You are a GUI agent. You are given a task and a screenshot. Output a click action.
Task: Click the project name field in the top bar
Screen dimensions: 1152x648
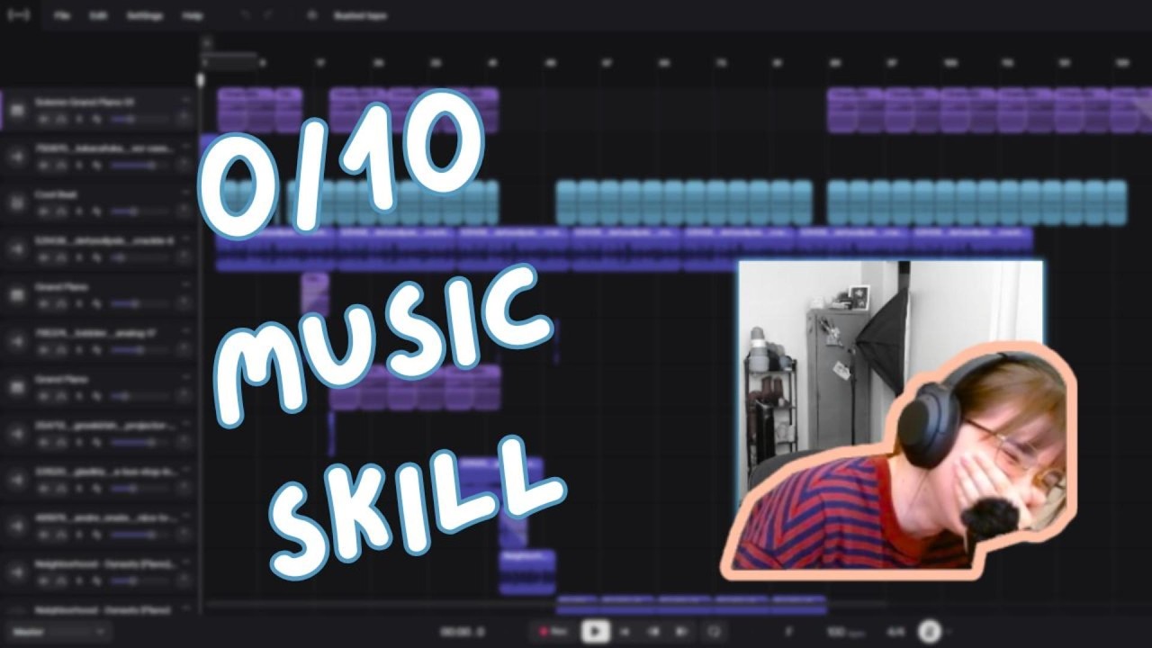tap(360, 16)
